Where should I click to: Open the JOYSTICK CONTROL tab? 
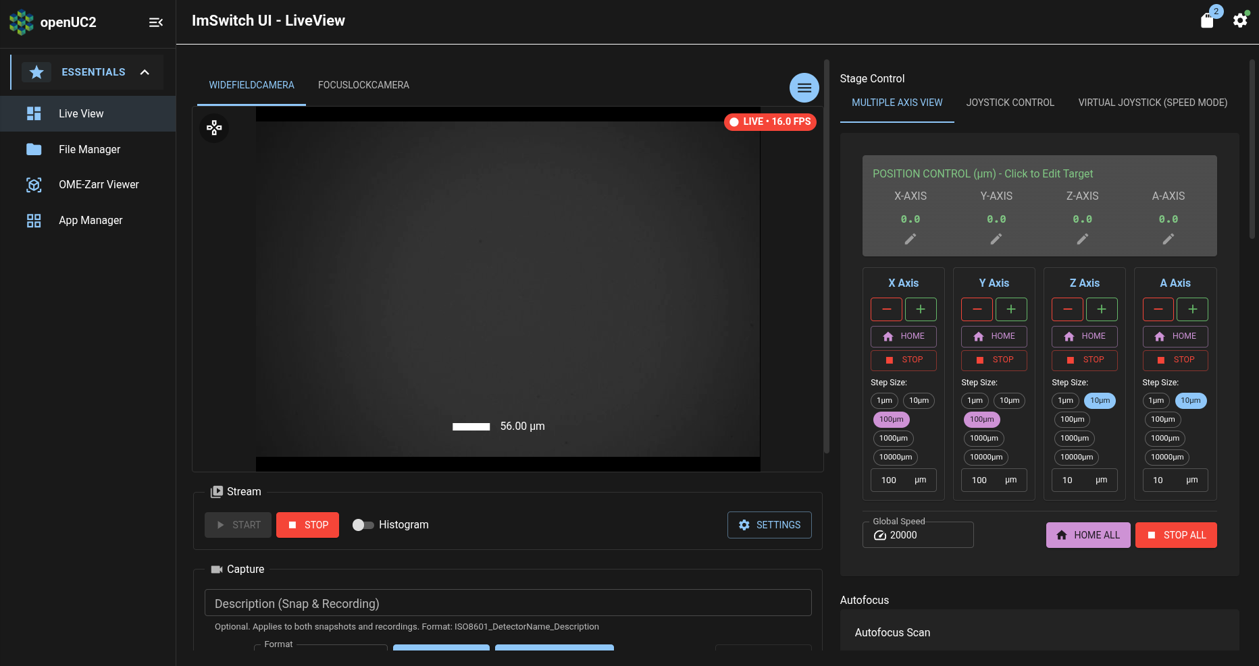coord(1010,103)
